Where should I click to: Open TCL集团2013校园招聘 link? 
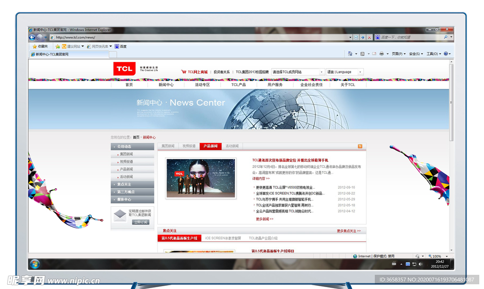coord(252,72)
